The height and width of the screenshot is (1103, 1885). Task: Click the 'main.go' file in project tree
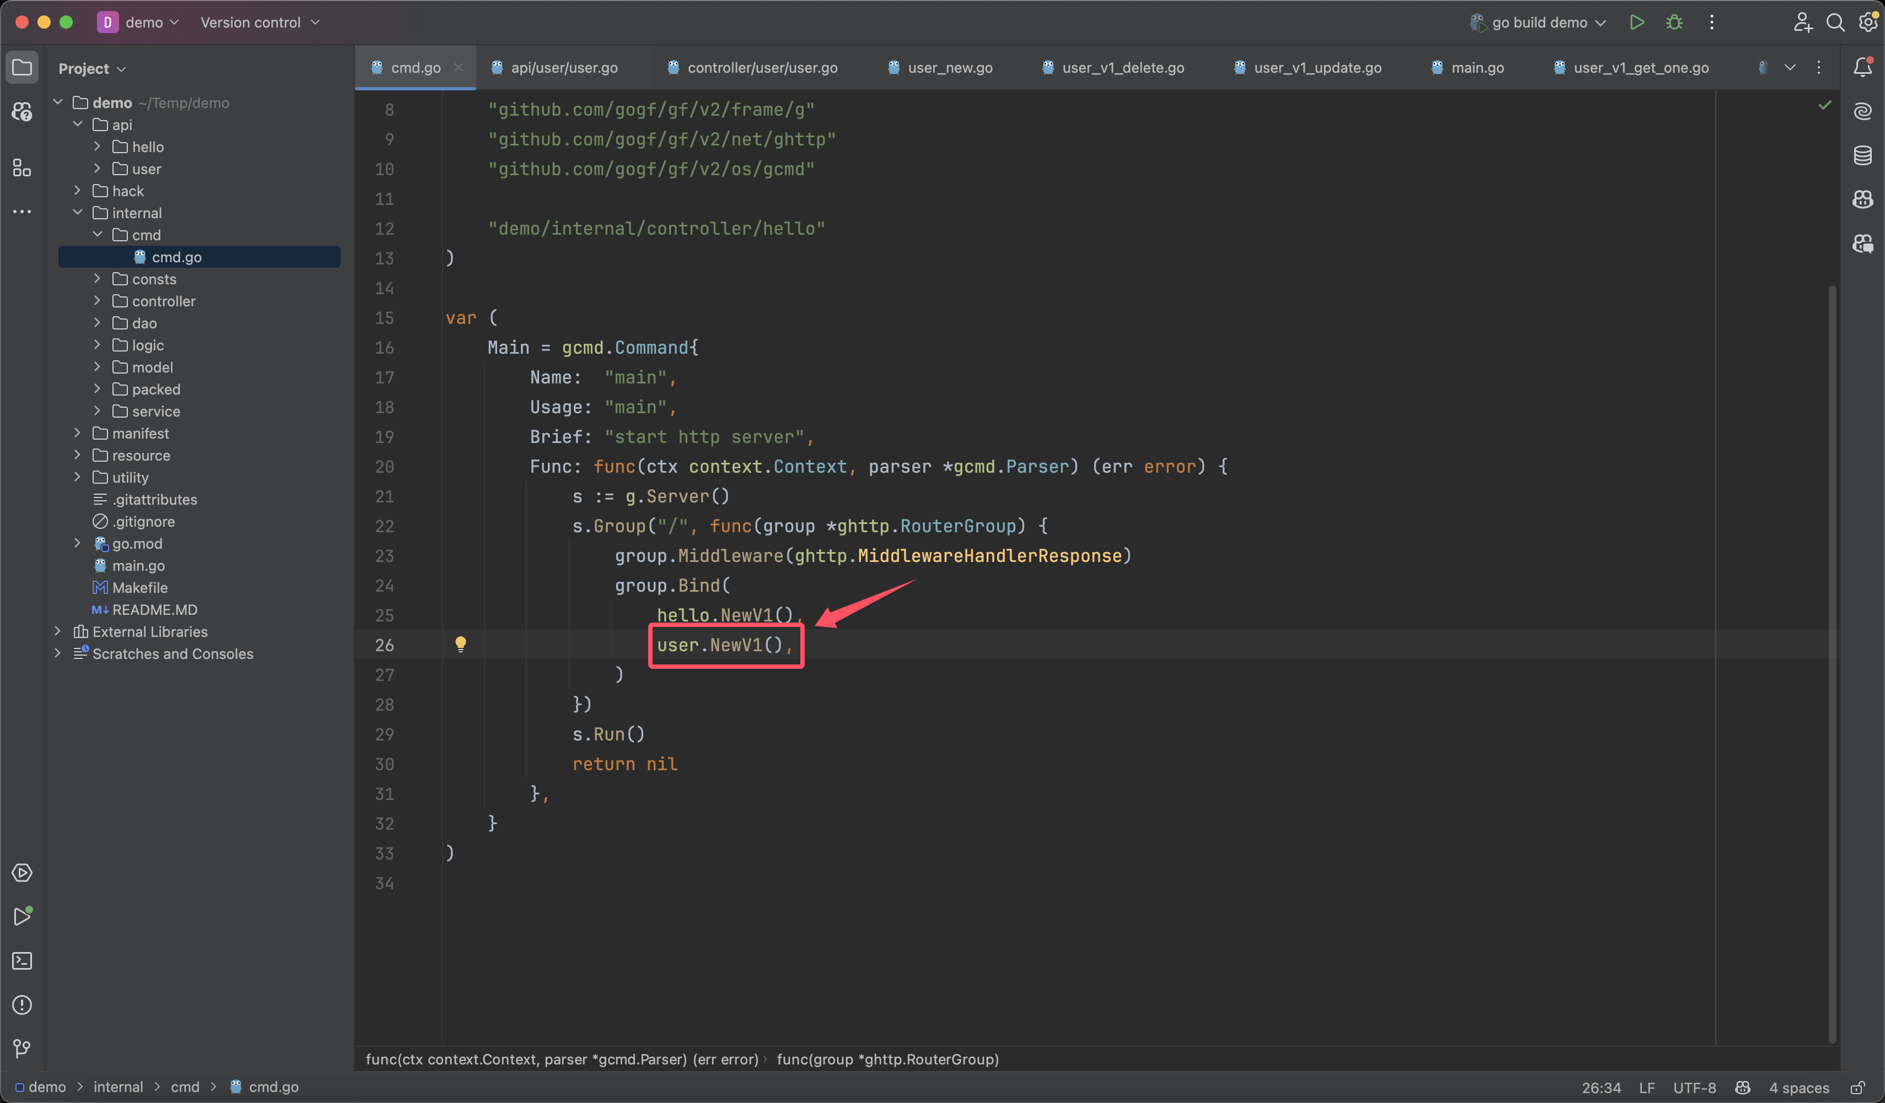139,565
